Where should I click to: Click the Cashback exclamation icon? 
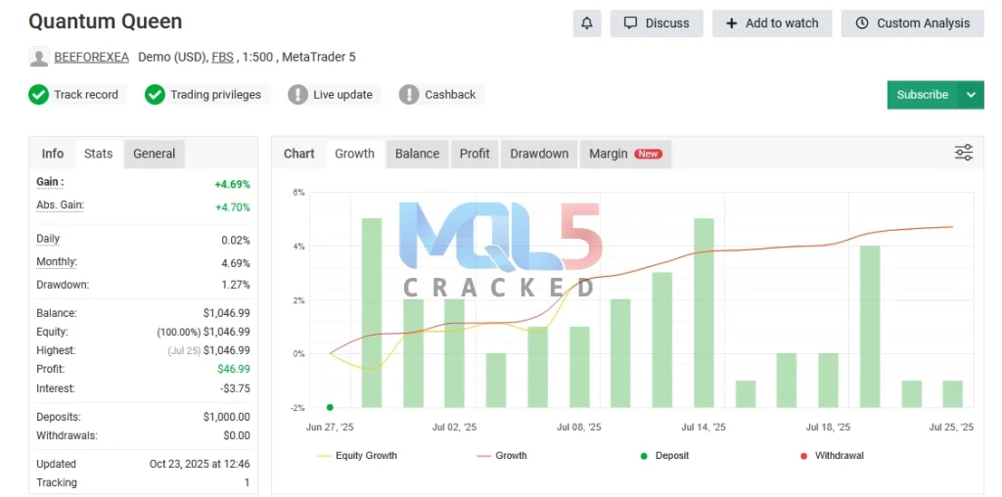[x=409, y=95]
